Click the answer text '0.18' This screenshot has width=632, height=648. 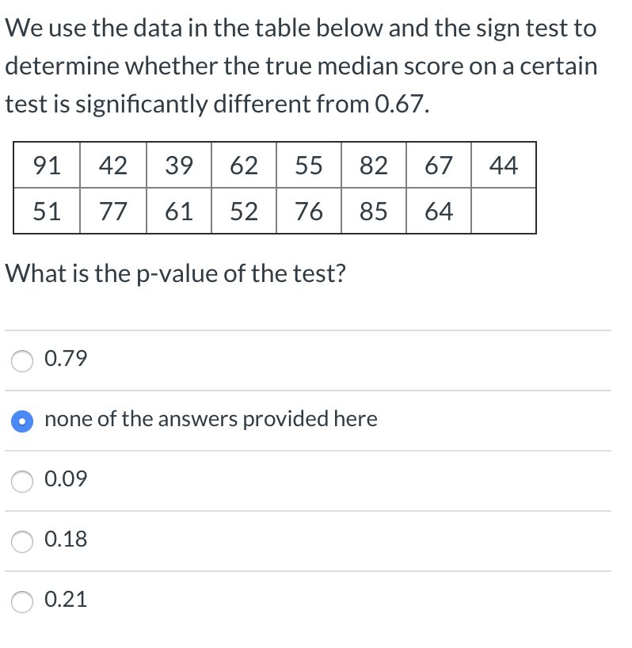[66, 539]
